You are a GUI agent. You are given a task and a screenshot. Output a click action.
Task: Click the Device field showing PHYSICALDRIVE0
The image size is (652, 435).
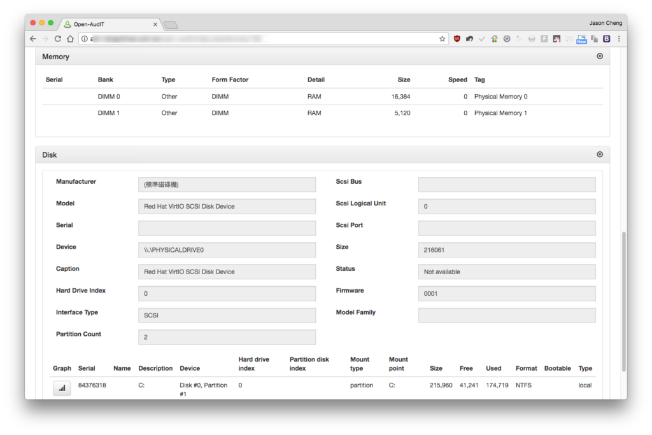pyautogui.click(x=227, y=250)
